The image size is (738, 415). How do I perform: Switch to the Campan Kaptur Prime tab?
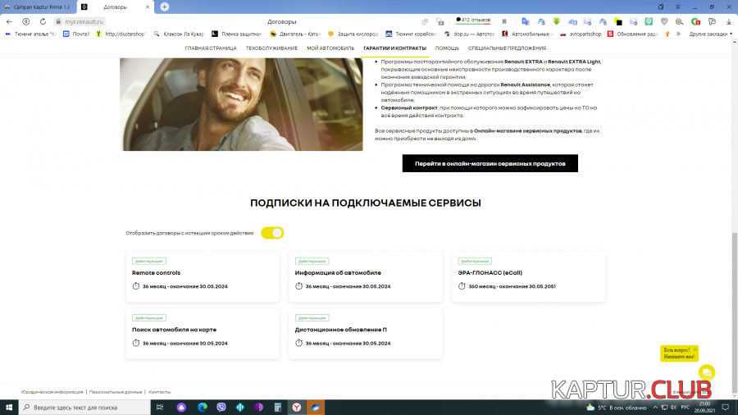38,7
